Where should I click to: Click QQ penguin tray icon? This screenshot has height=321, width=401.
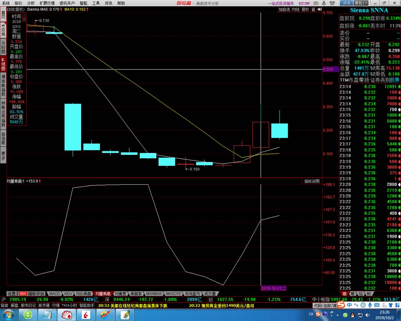352,315
